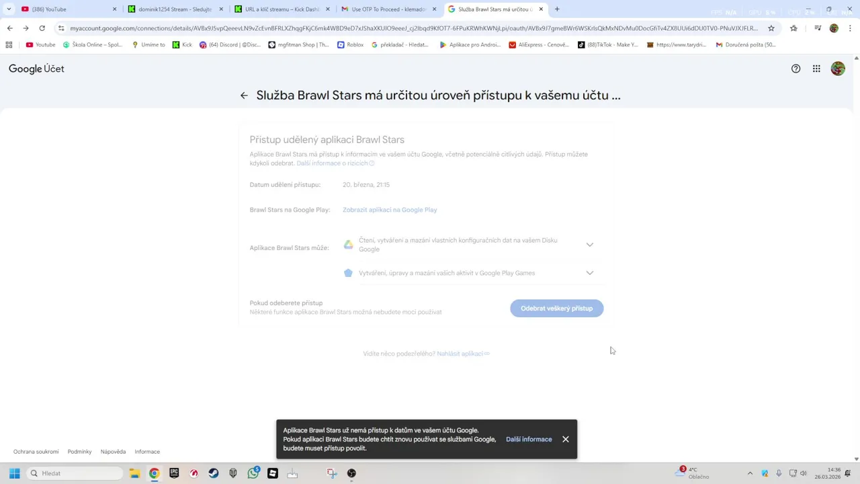
Task: Open Youtube bookmark
Action: click(40, 45)
